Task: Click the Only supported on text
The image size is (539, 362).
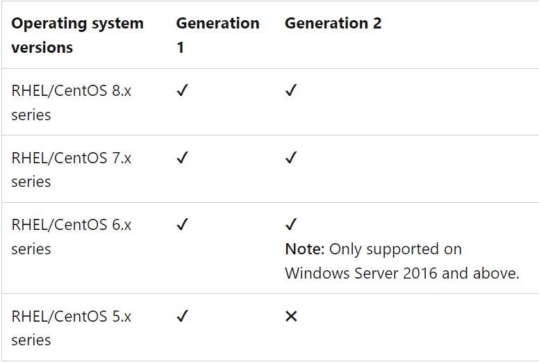Action: [395, 249]
